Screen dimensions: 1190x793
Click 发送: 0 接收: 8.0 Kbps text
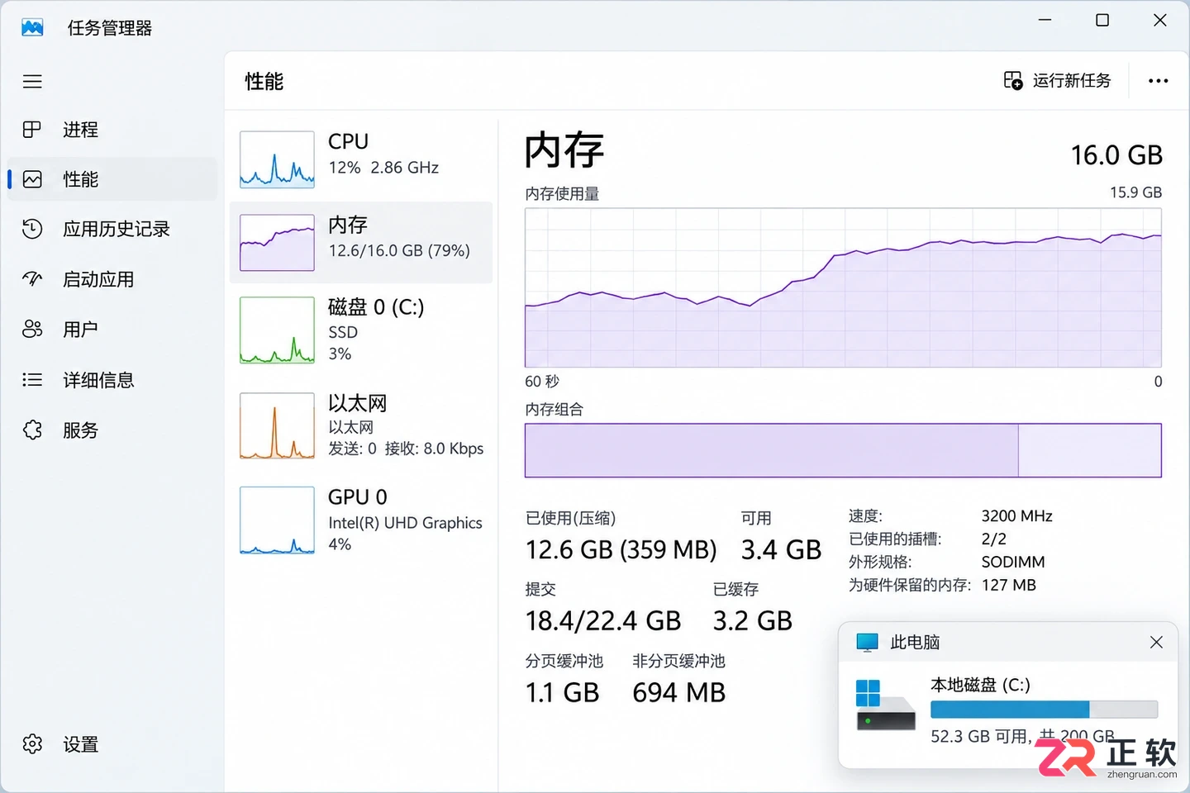click(x=406, y=449)
